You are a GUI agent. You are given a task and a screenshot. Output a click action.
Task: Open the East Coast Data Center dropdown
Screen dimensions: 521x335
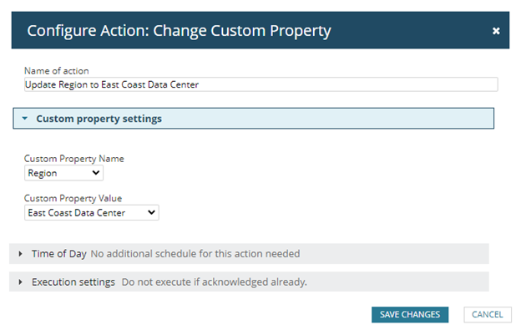(91, 213)
